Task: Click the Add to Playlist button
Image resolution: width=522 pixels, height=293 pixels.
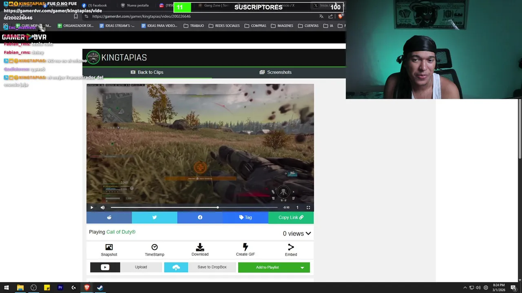Action: (x=267, y=267)
